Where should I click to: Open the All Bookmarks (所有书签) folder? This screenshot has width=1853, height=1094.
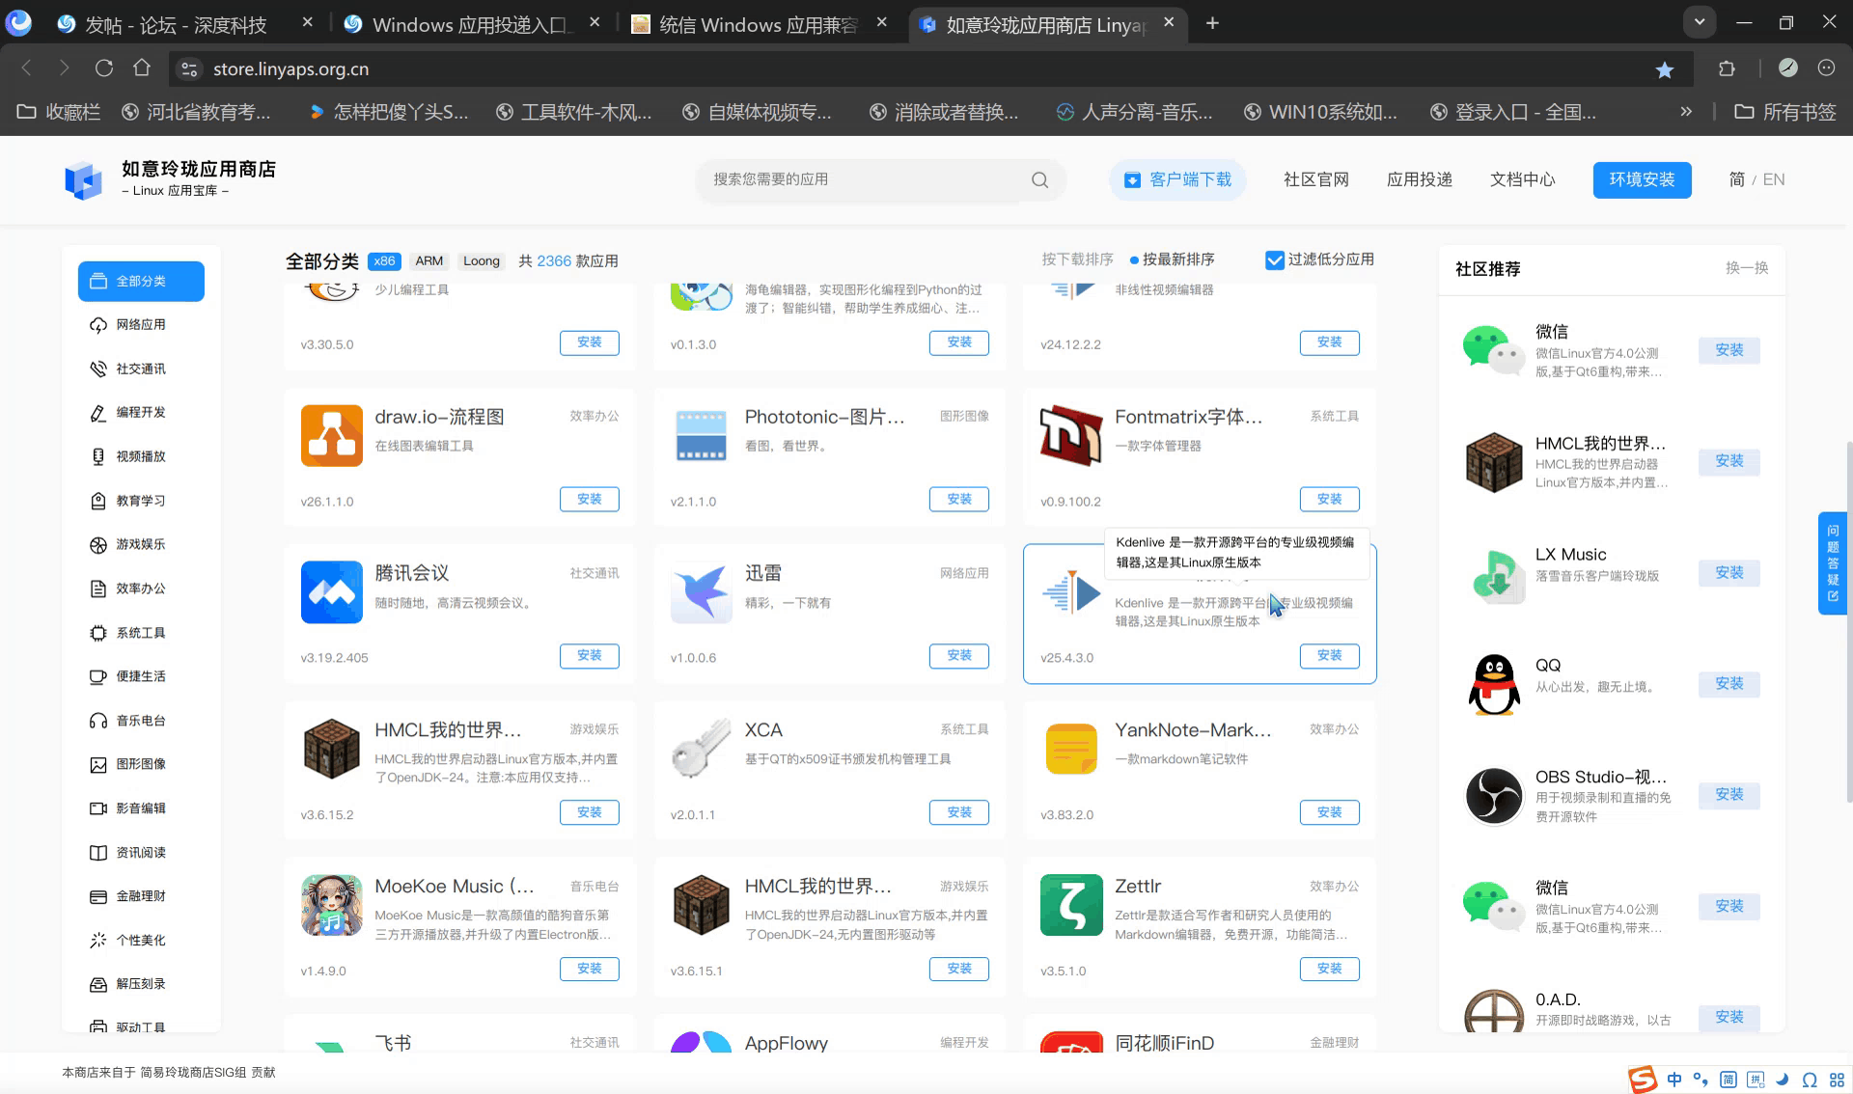pos(1785,112)
